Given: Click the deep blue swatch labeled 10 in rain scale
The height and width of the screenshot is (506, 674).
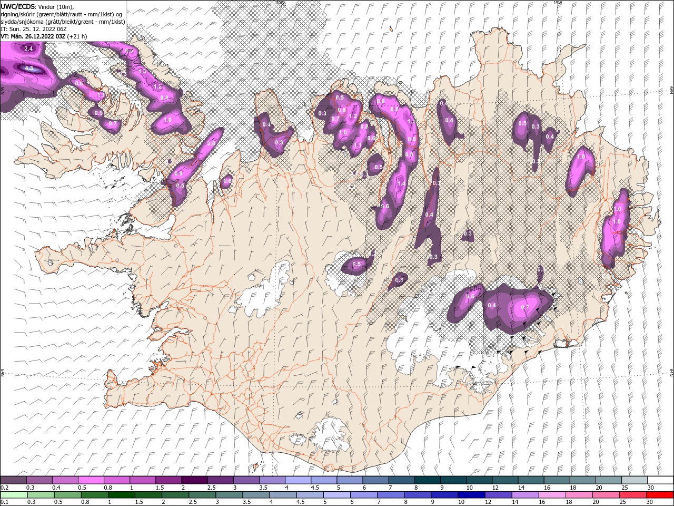Looking at the screenshot, I should 471,495.
